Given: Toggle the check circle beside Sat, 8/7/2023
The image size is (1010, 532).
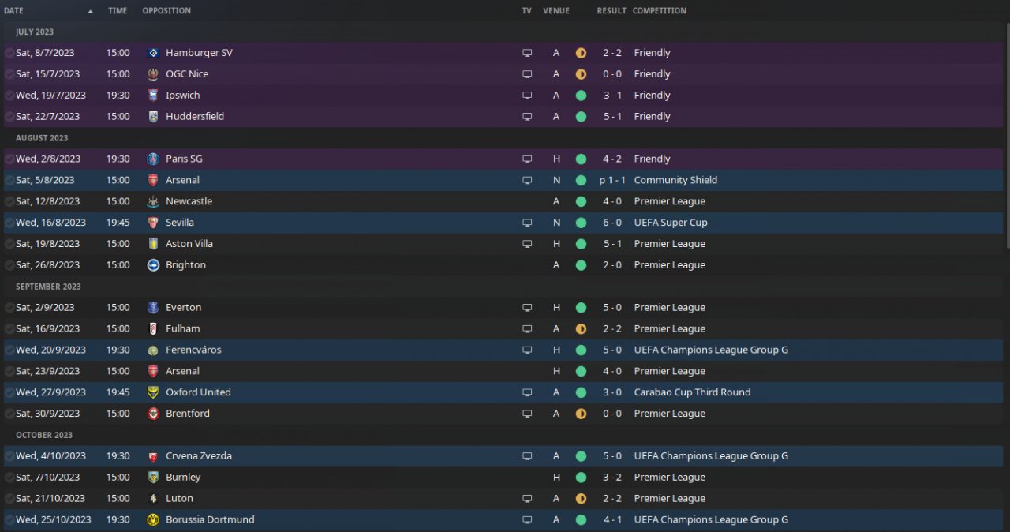Looking at the screenshot, I should coord(9,53).
